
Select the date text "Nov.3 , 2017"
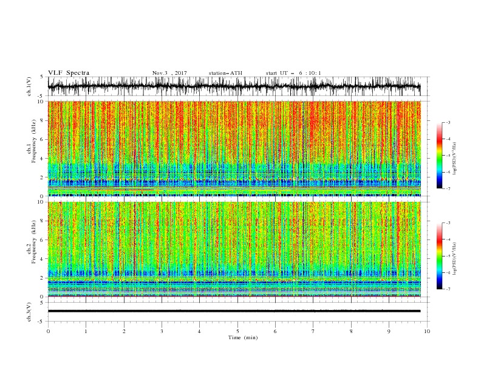coord(169,73)
